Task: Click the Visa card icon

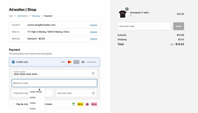Action: (x=63, y=62)
